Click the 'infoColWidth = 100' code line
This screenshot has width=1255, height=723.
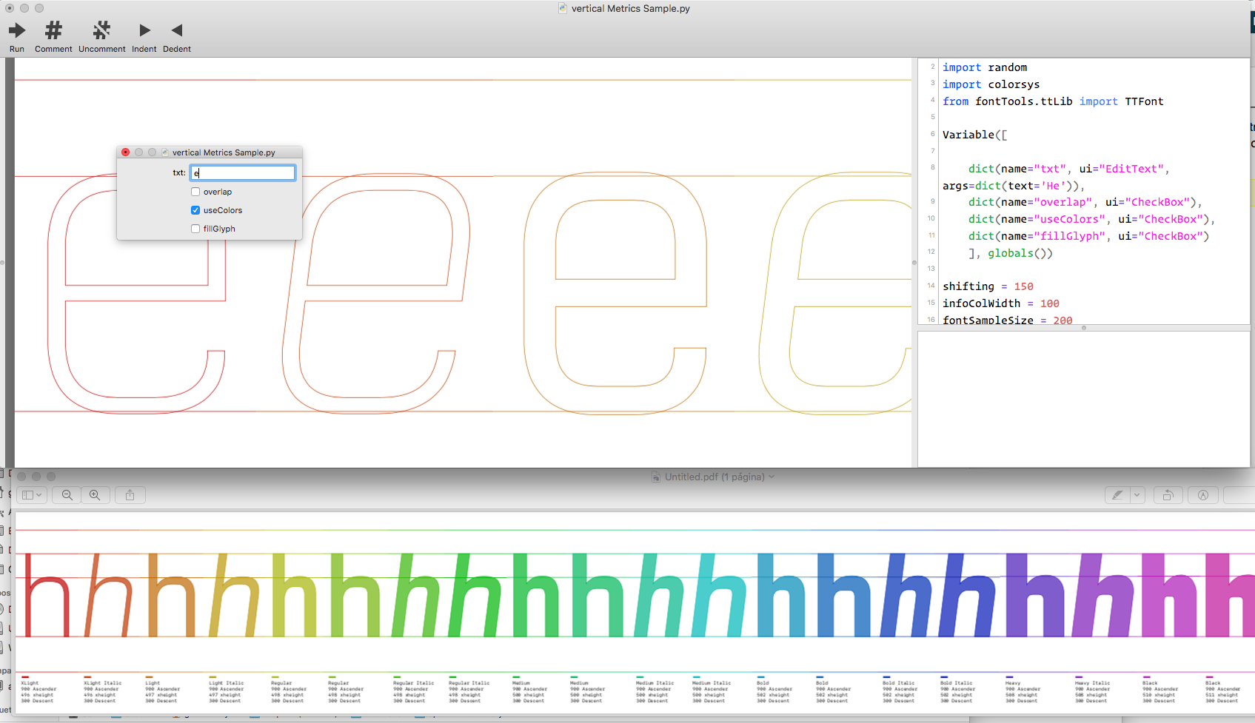[1001, 303]
